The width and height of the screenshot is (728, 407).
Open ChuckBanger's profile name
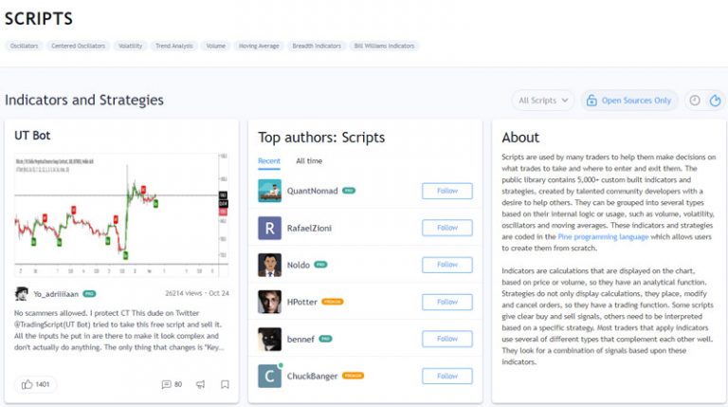pyautogui.click(x=312, y=377)
